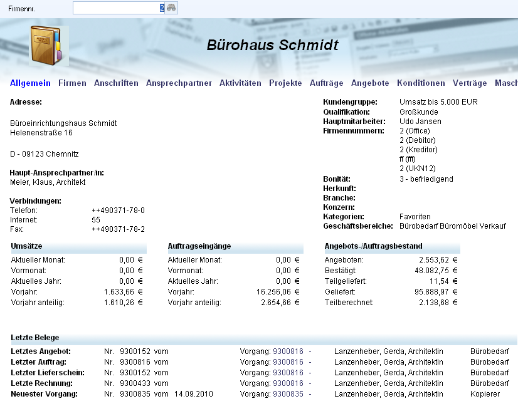Click the partially visible Masch tab

click(506, 83)
